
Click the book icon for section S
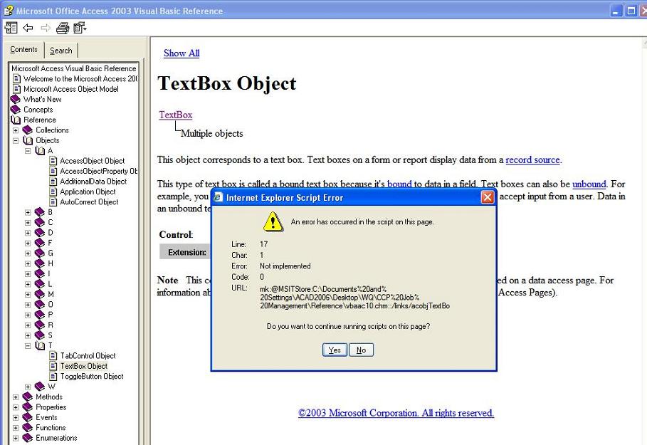[x=40, y=335]
